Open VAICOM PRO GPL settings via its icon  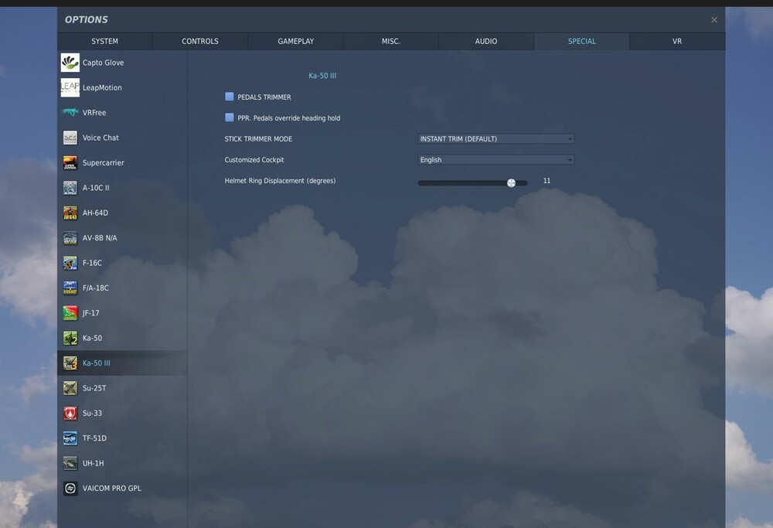coord(70,488)
